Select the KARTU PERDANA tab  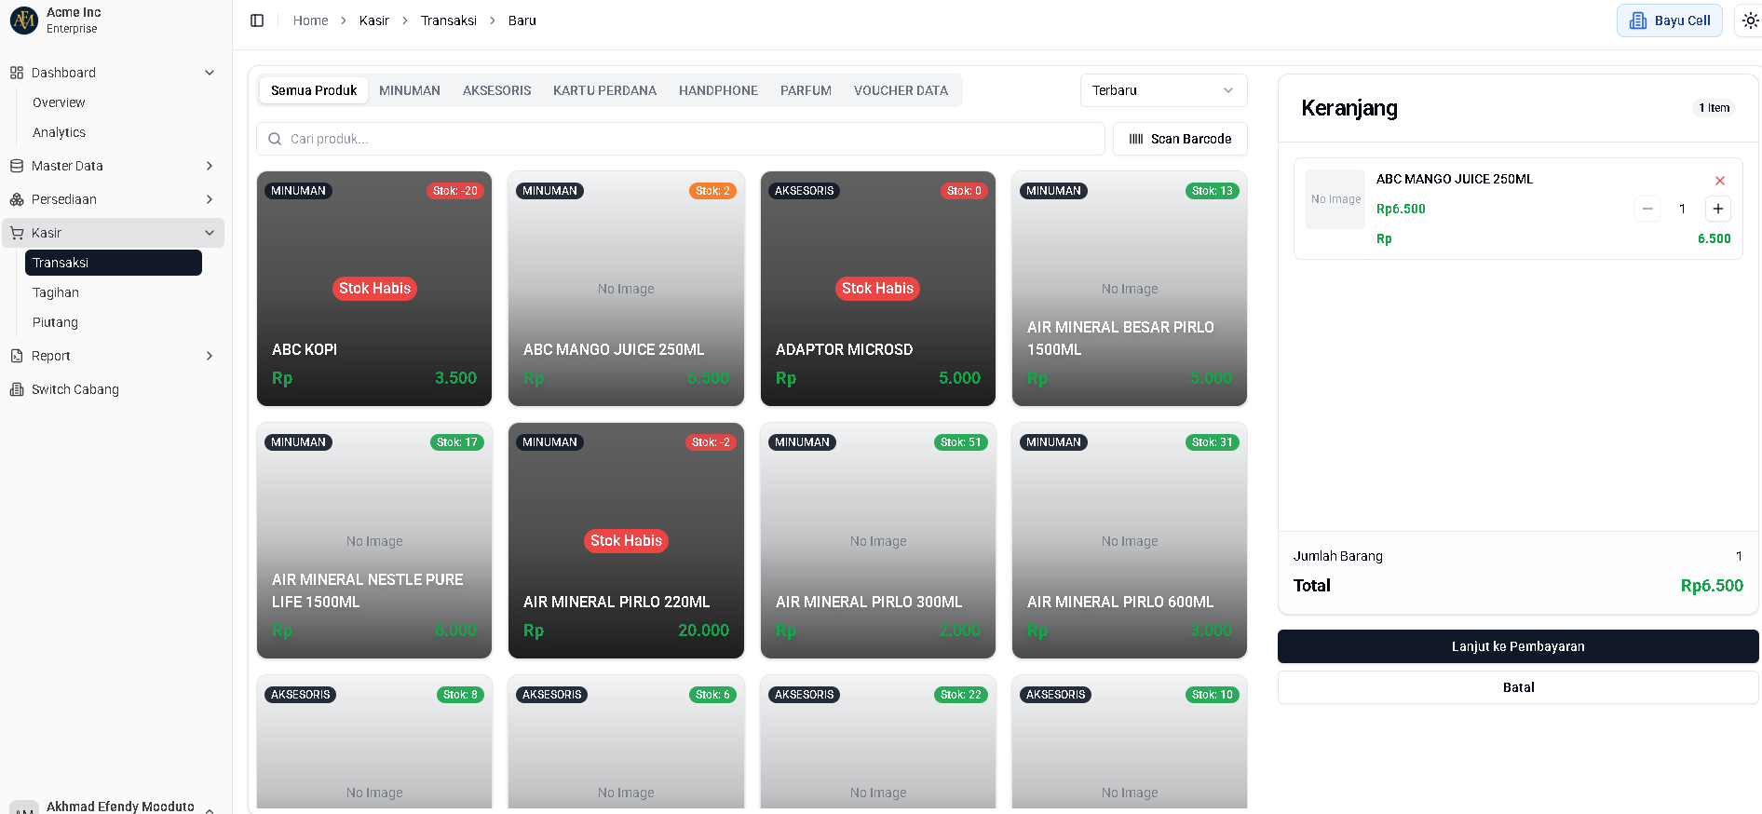[604, 90]
